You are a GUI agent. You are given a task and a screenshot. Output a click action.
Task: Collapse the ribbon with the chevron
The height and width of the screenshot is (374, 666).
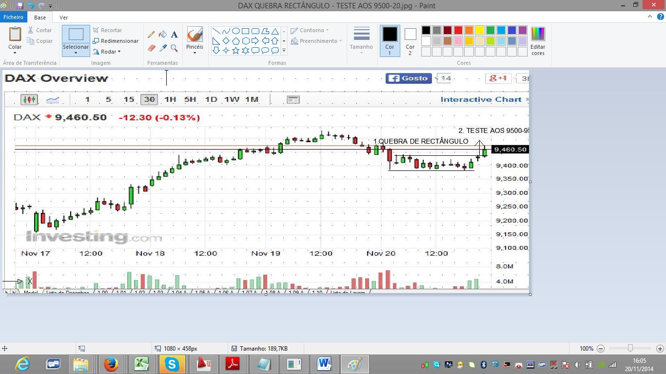pyautogui.click(x=650, y=17)
